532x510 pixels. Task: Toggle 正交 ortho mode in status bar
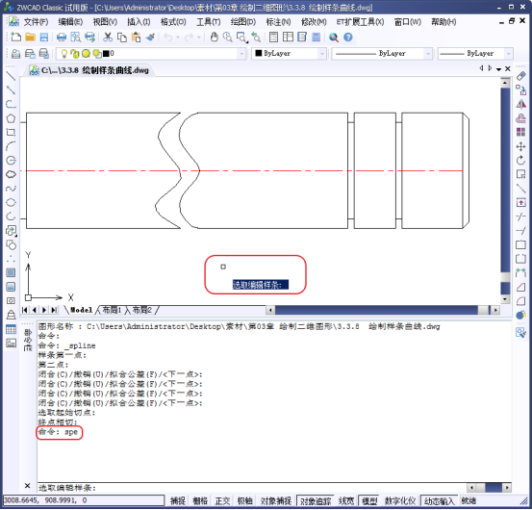[x=222, y=500]
